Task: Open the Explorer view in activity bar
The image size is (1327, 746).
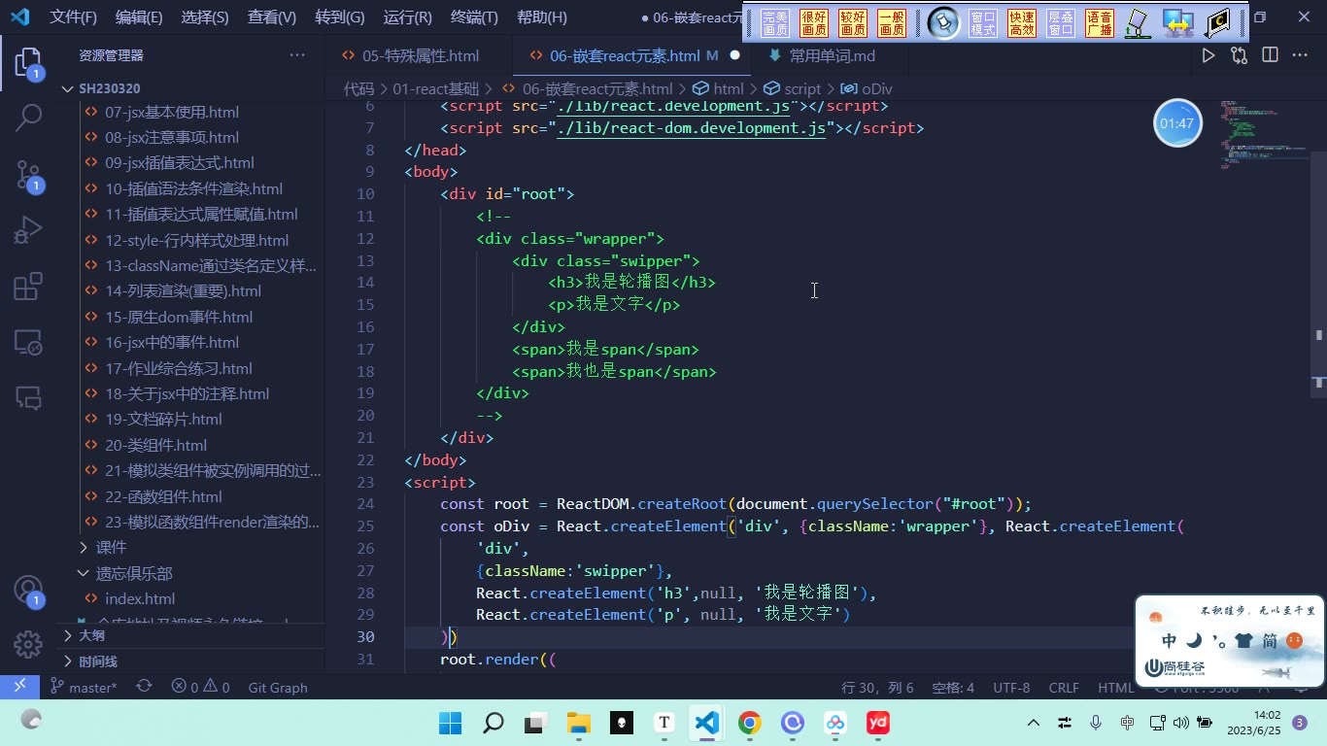Action: 28,64
